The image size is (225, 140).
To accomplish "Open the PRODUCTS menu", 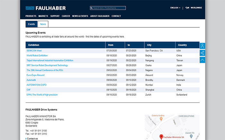I will coord(31,16).
